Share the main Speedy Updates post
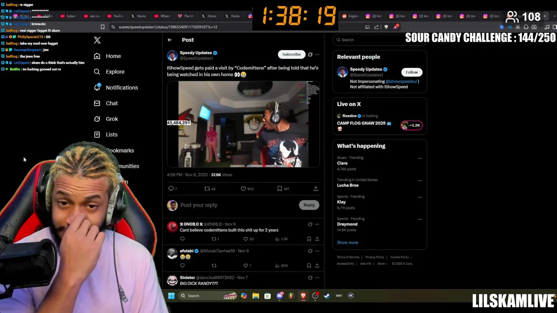This screenshot has width=557, height=313. (x=315, y=189)
